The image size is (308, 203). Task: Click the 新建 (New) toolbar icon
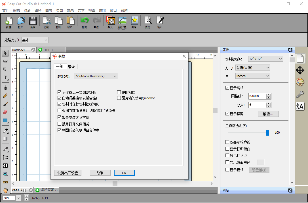pyautogui.click(x=9, y=21)
